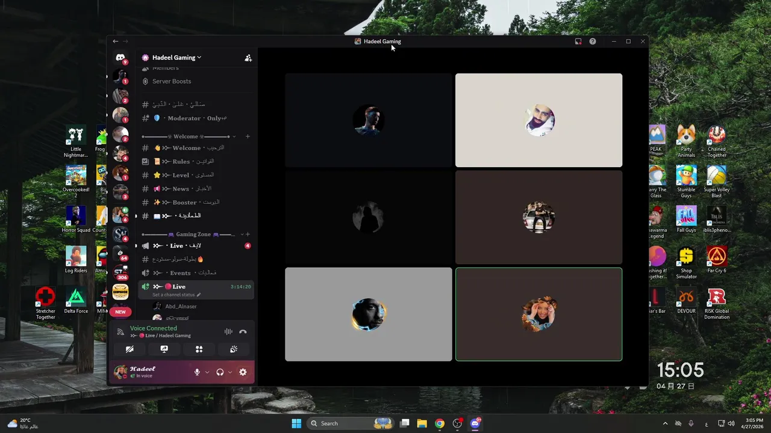Open weather widget showing 20°C
The width and height of the screenshot is (771, 433).
(22, 423)
